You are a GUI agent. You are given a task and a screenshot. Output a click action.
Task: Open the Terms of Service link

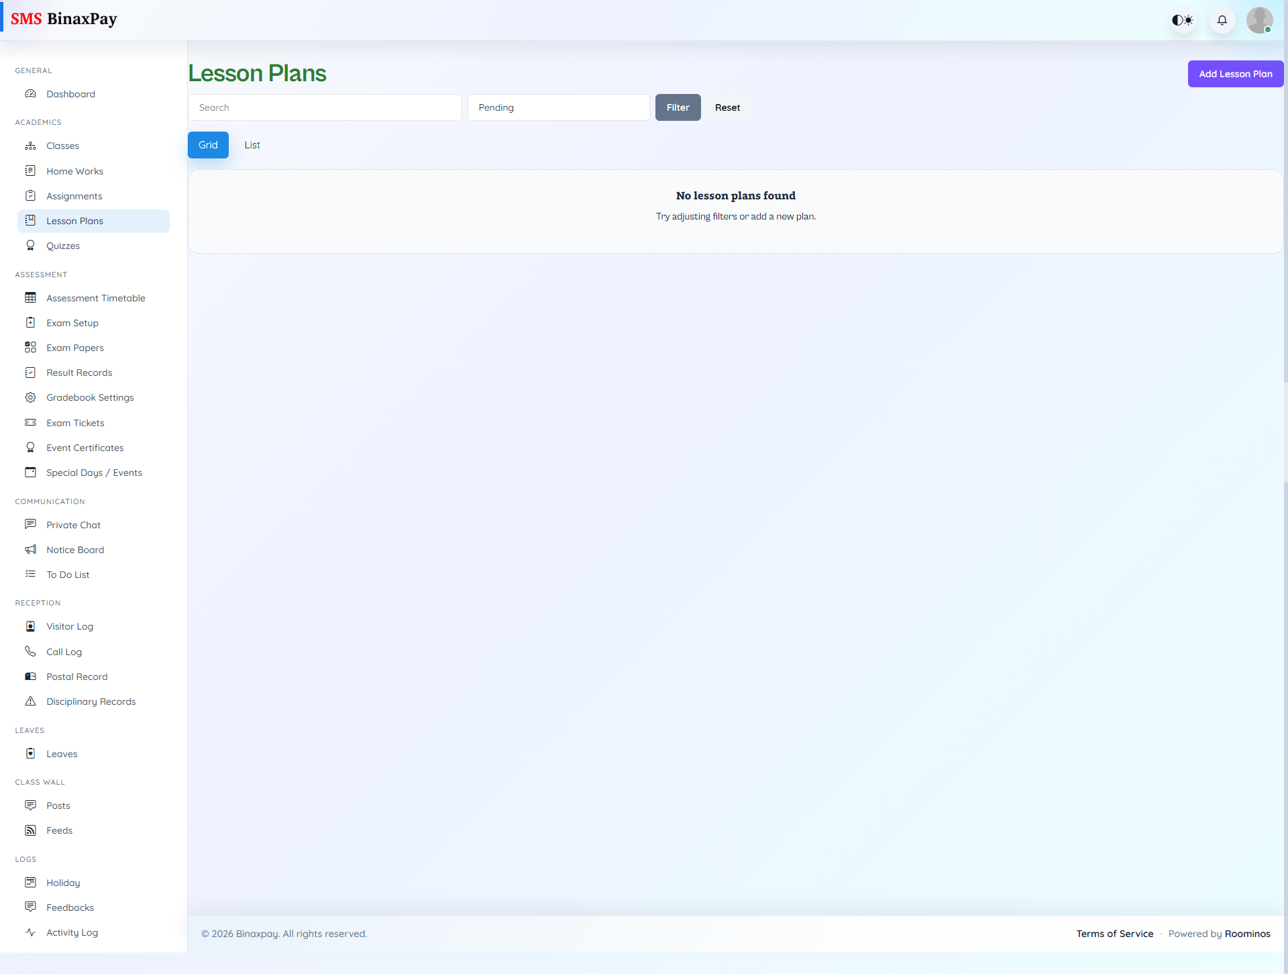(x=1115, y=933)
